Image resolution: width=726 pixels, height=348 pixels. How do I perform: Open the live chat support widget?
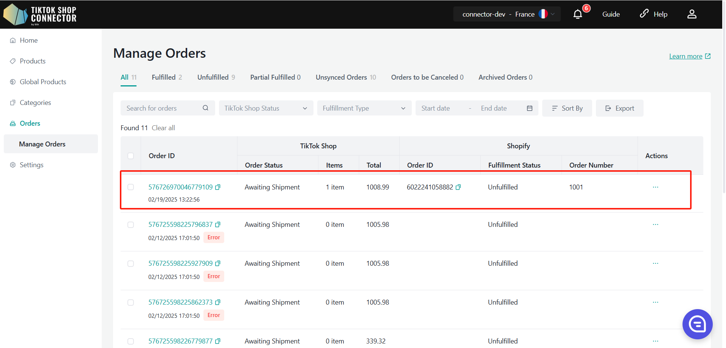[697, 324]
